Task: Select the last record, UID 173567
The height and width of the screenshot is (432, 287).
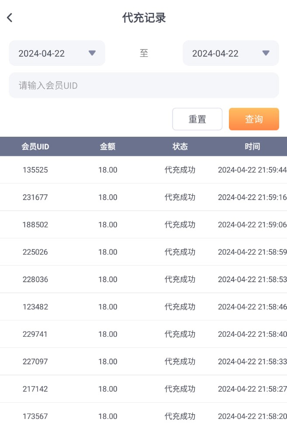Action: [35, 416]
